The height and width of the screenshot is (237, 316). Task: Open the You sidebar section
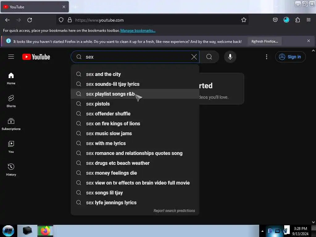coord(11,147)
